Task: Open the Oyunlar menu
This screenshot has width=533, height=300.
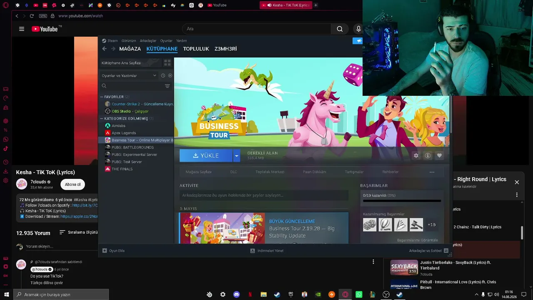Action: point(166,41)
